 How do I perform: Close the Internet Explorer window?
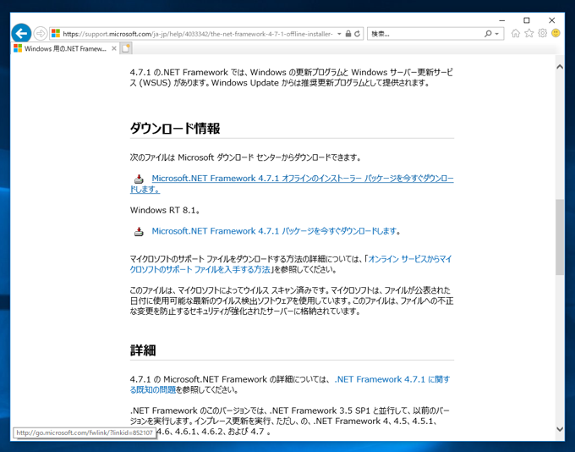(551, 20)
